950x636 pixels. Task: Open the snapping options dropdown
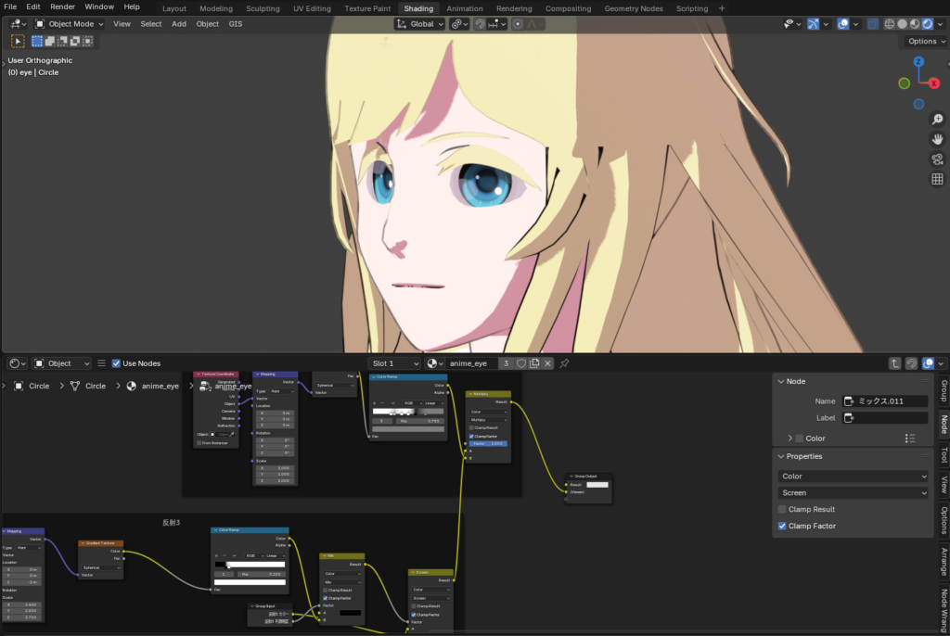tap(497, 24)
